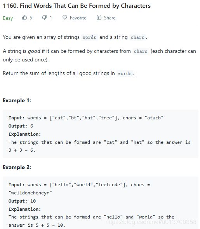Screen dimensions: 200x229
Task: Click the Easy difficulty label
Action: 8,18
